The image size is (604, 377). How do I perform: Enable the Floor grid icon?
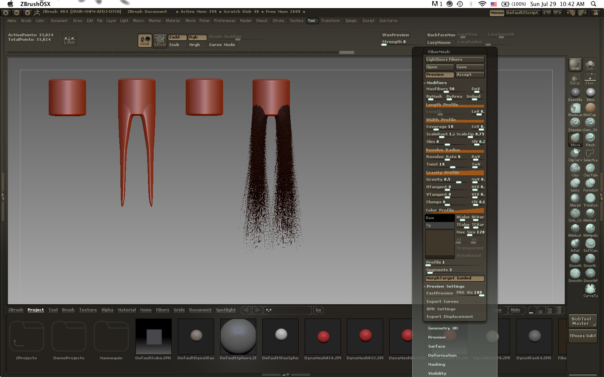point(590,80)
